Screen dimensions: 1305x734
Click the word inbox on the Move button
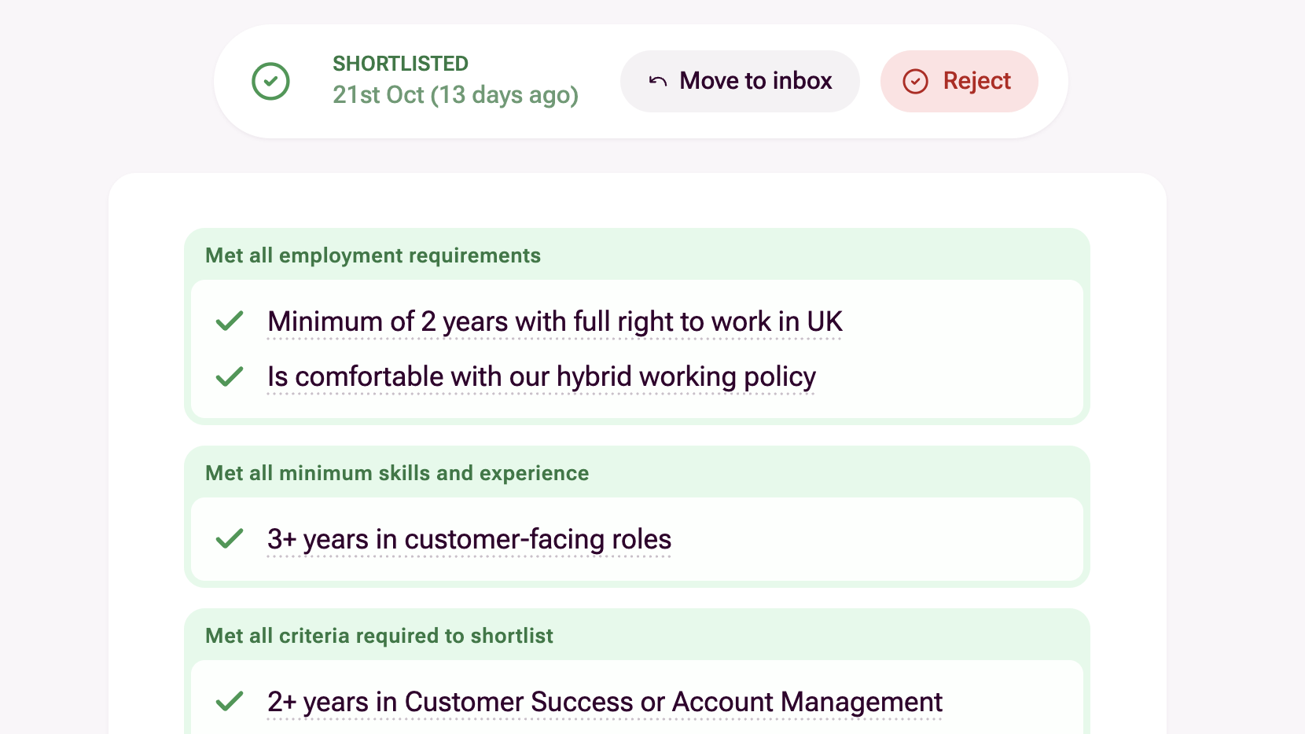pyautogui.click(x=802, y=81)
